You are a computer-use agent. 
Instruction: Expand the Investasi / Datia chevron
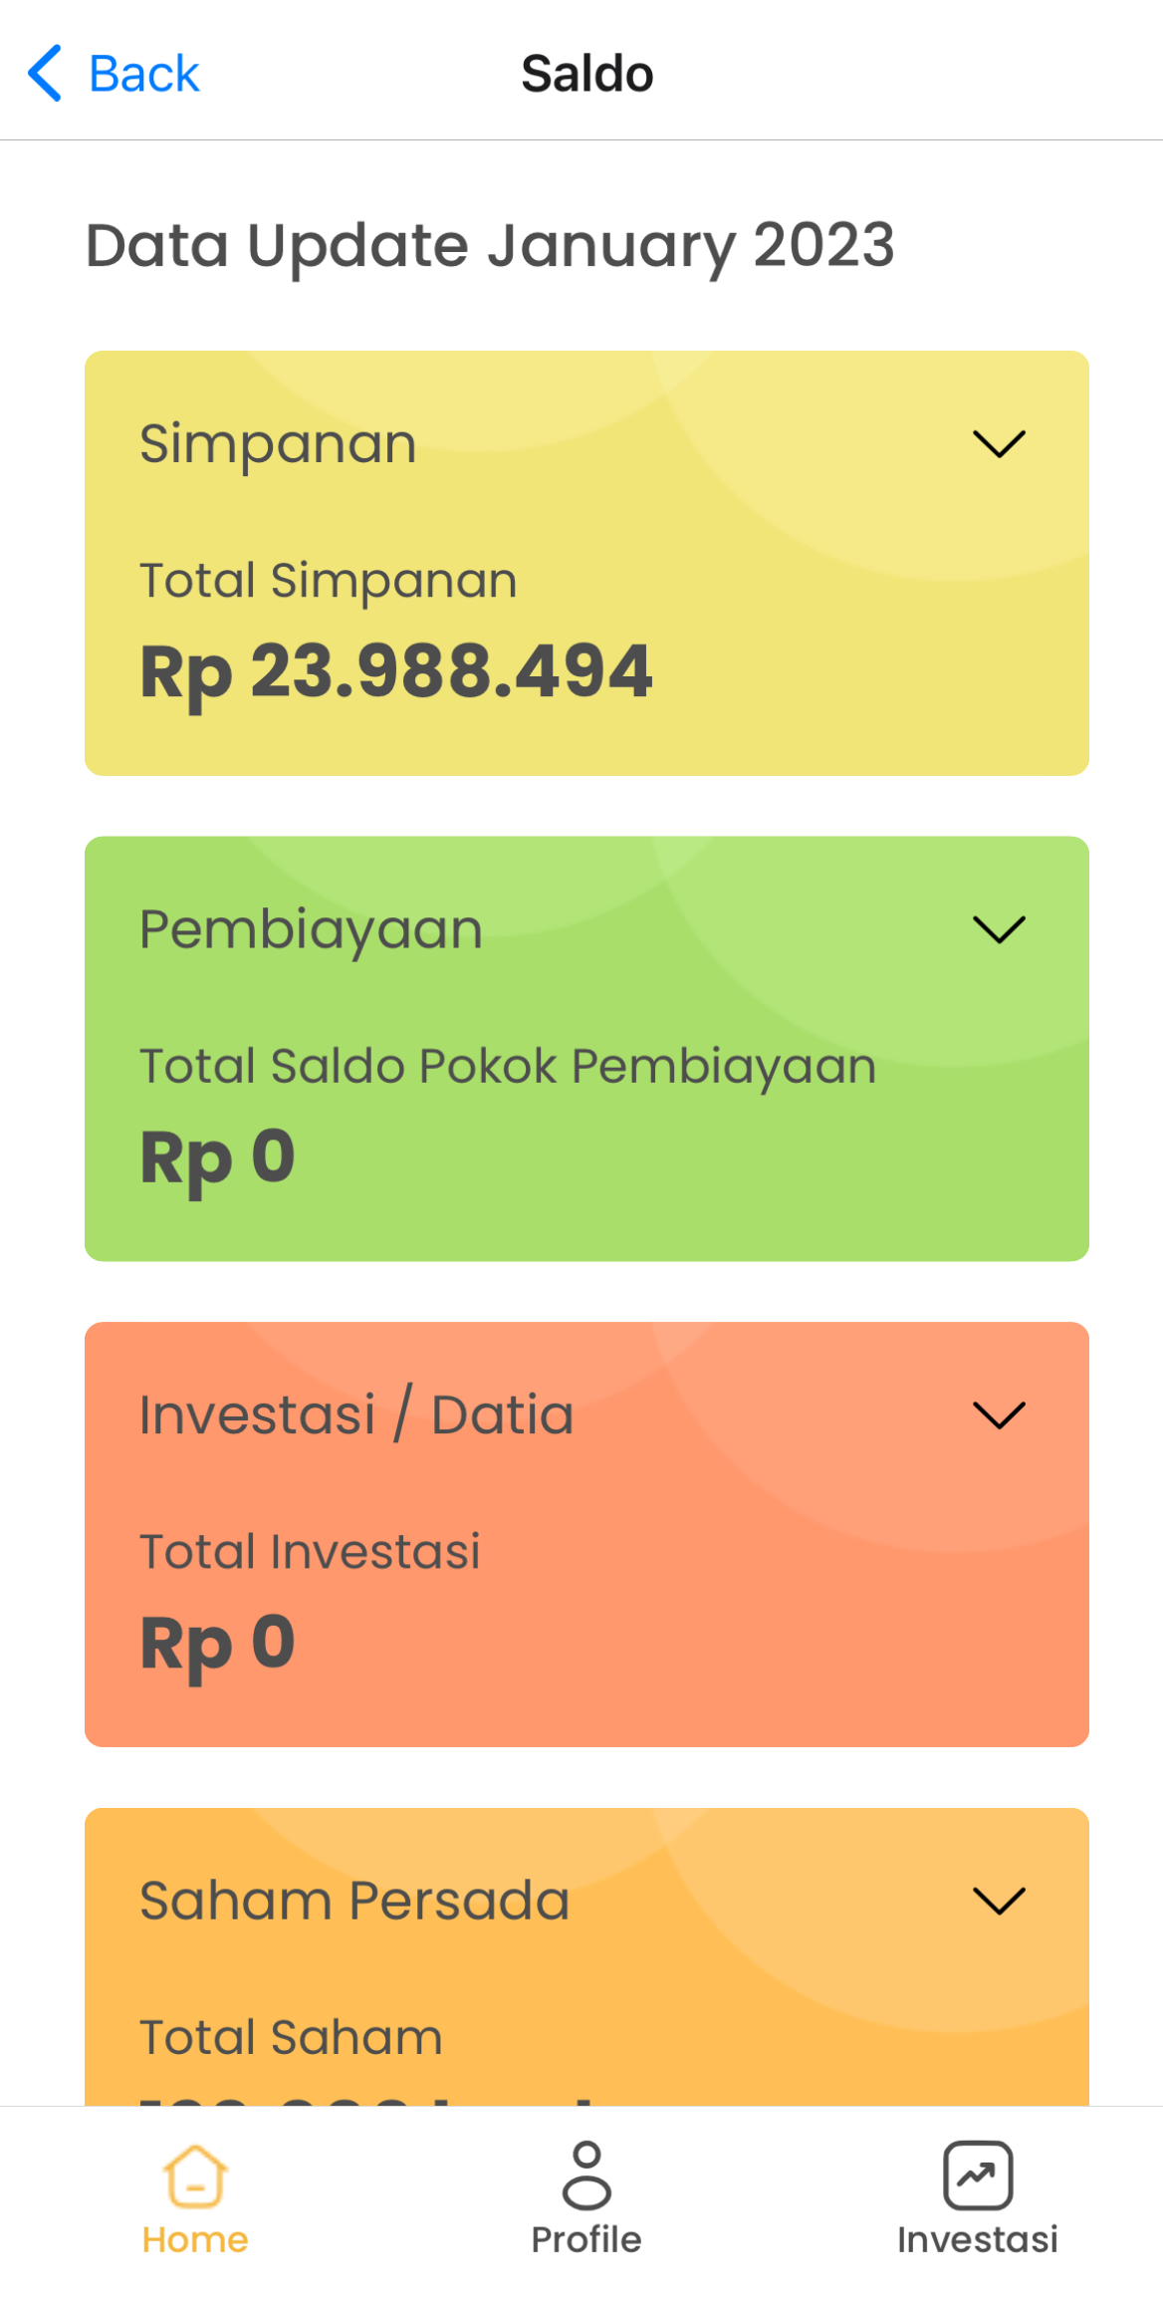[x=999, y=1414]
